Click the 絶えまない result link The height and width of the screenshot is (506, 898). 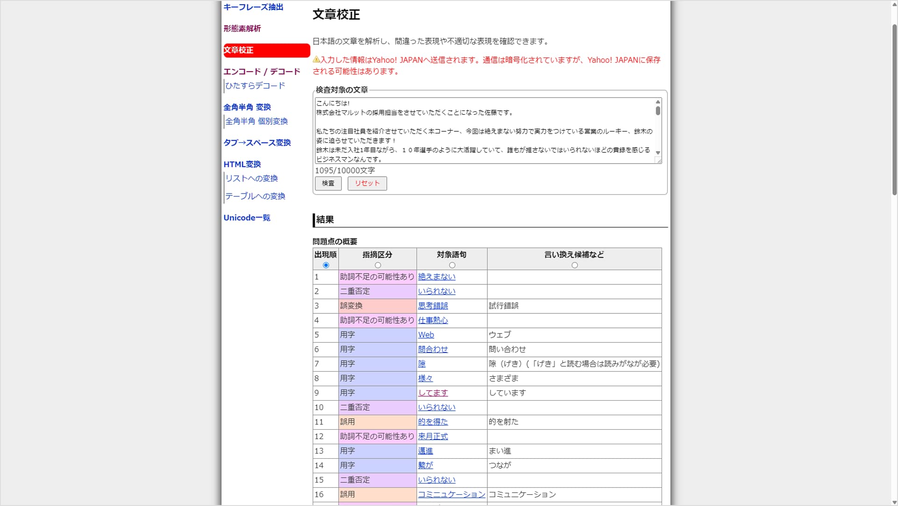(x=436, y=277)
